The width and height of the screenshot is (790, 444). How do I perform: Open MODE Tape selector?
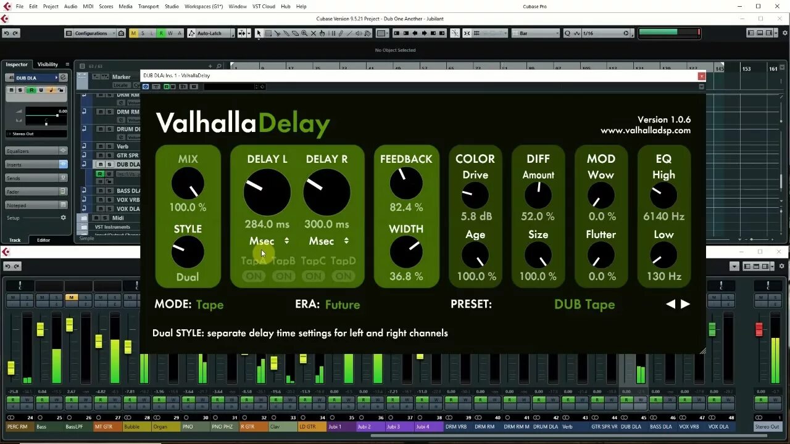(x=210, y=305)
